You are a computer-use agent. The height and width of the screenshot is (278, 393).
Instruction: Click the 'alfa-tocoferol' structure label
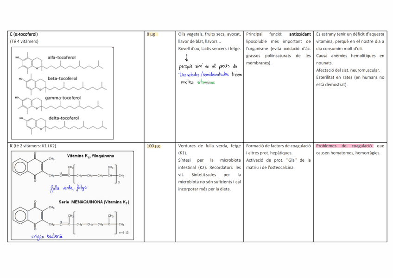[62, 57]
